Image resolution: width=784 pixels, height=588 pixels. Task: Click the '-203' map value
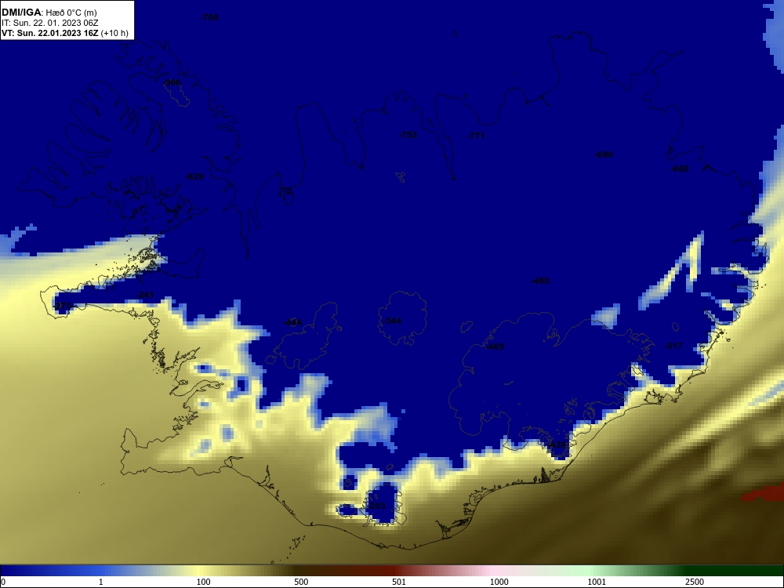pyautogui.click(x=376, y=506)
